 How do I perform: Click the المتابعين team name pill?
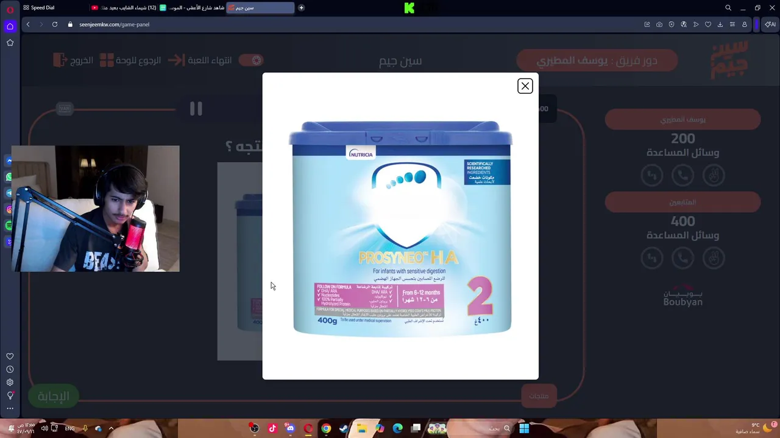682,202
